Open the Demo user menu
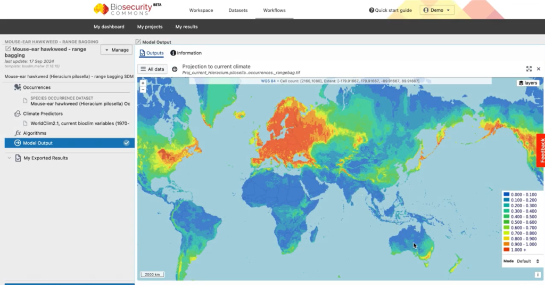 click(x=436, y=10)
